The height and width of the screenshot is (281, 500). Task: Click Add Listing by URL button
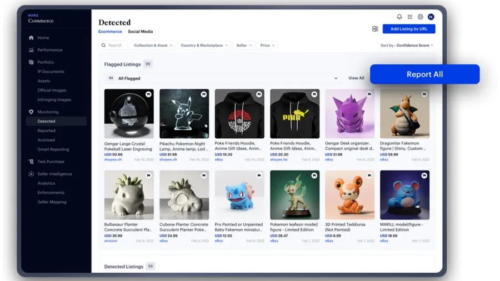click(x=409, y=29)
